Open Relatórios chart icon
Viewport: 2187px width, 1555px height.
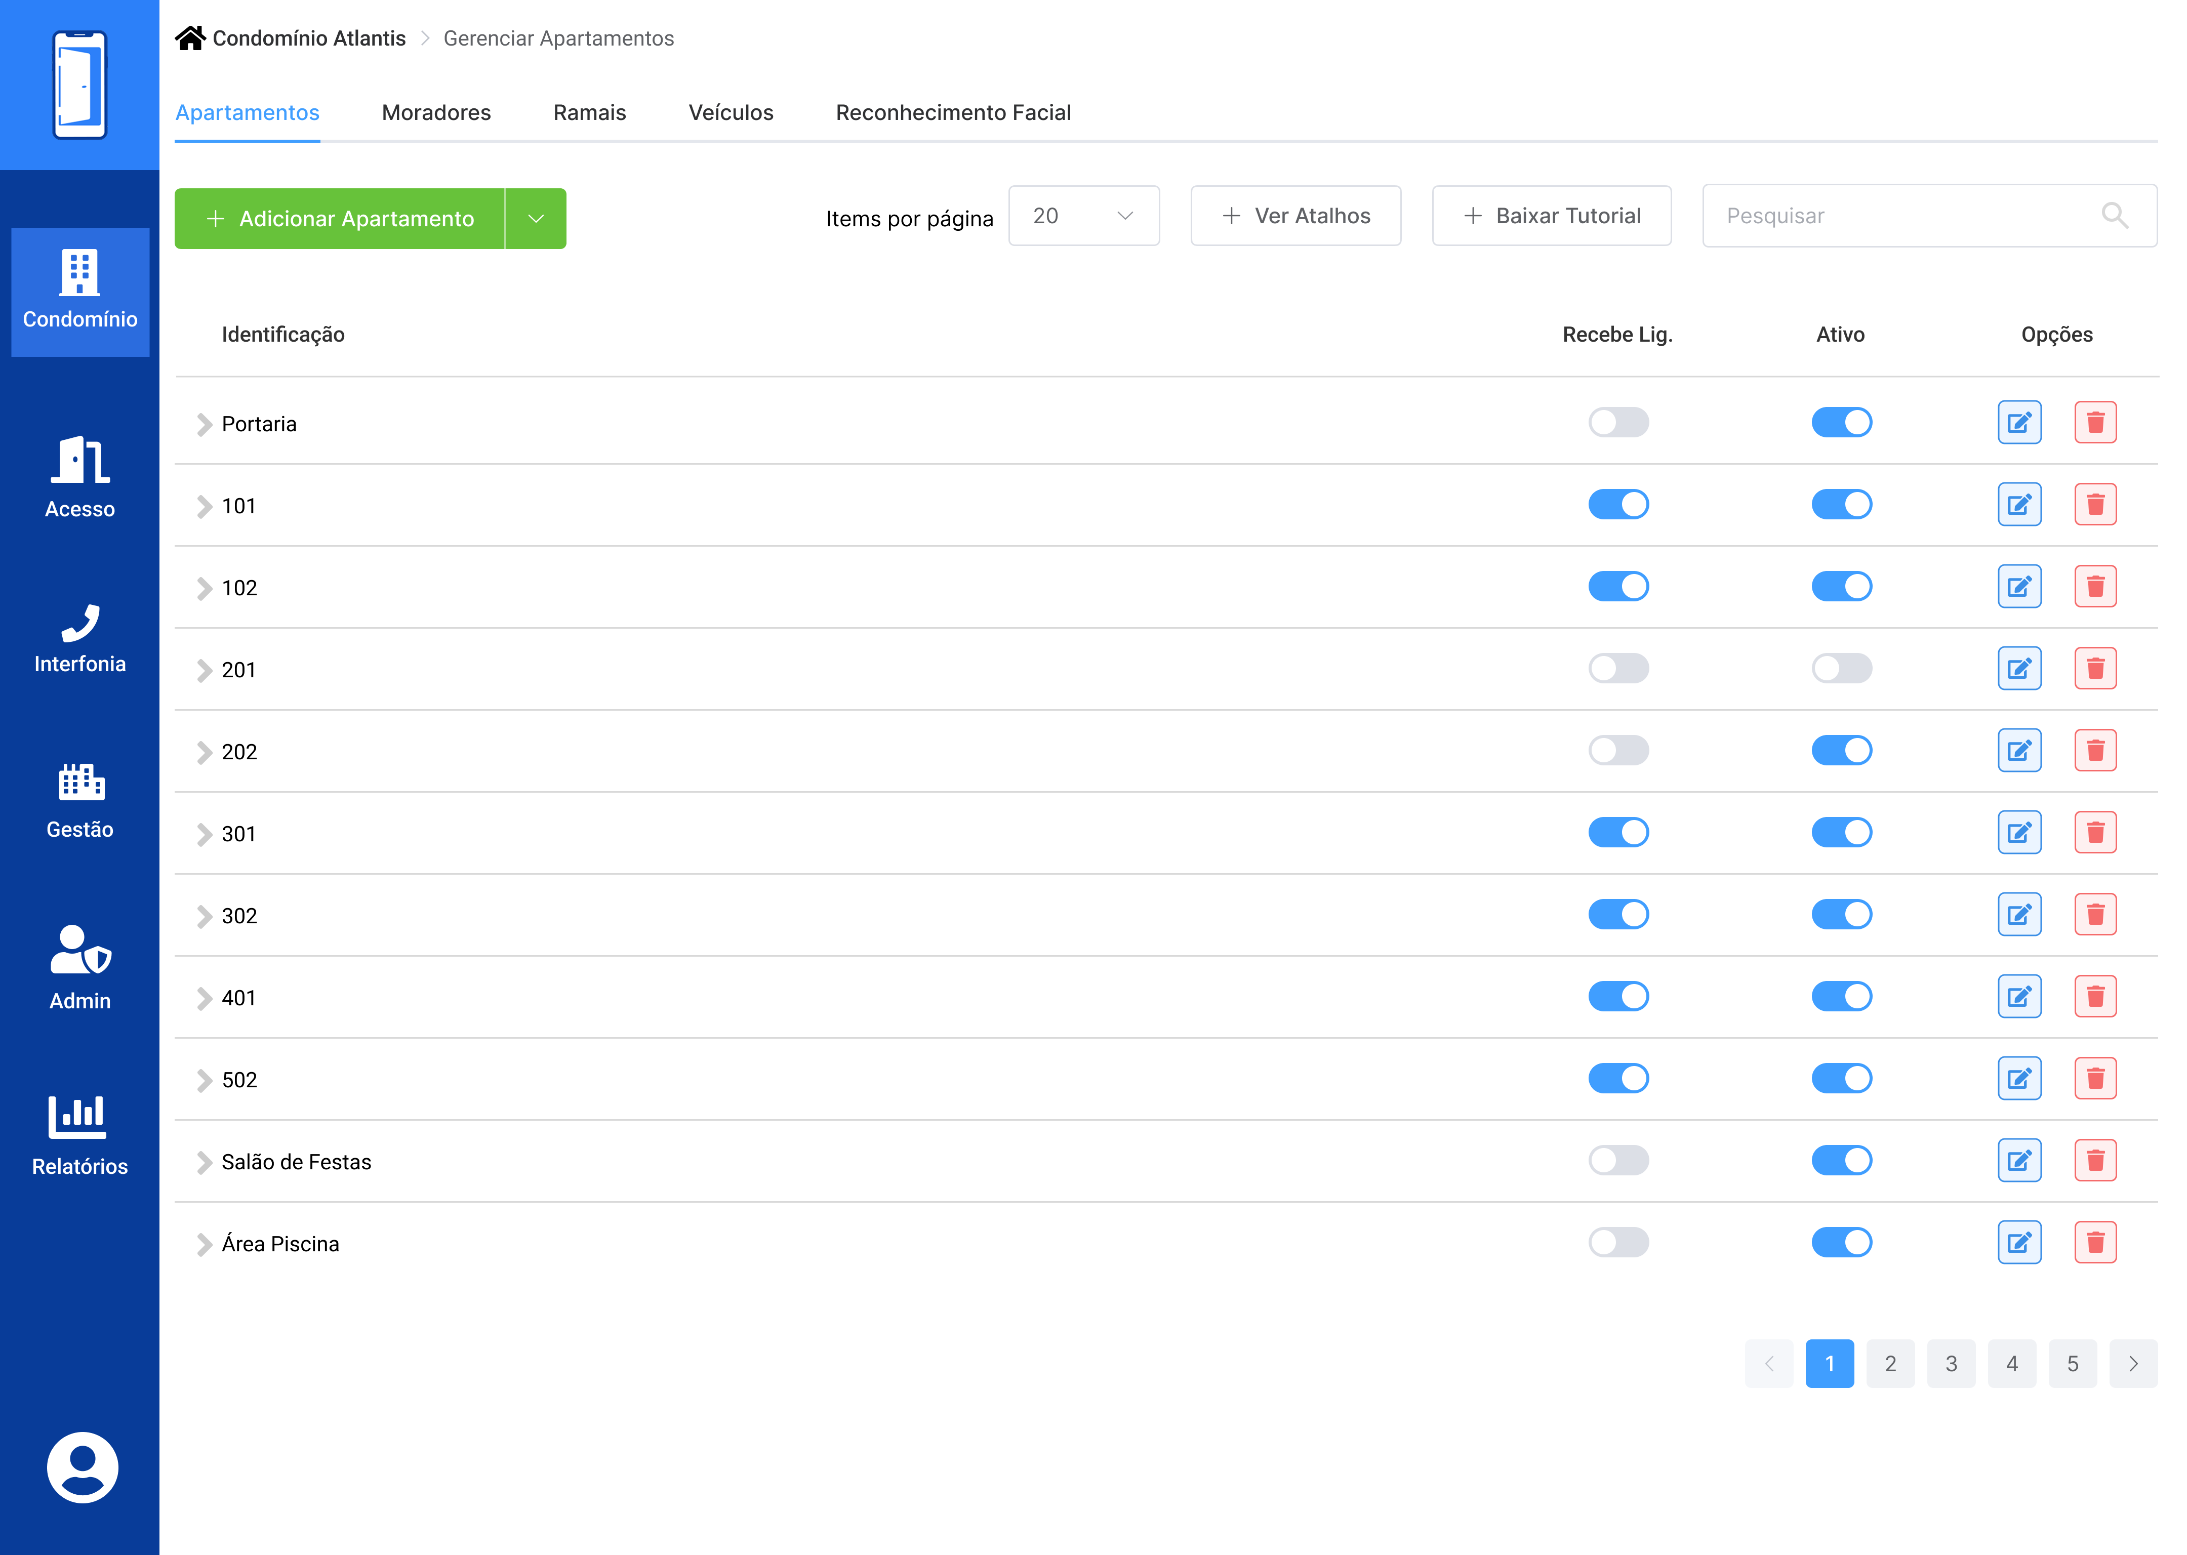[79, 1135]
